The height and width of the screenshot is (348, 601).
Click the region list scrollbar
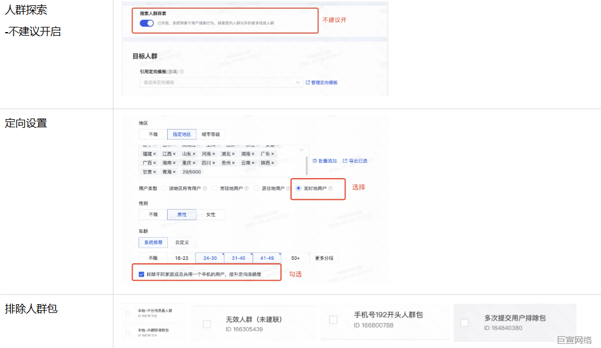click(306, 165)
